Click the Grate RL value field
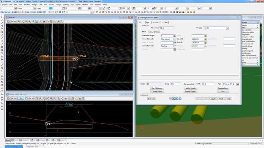 (x=198, y=43)
